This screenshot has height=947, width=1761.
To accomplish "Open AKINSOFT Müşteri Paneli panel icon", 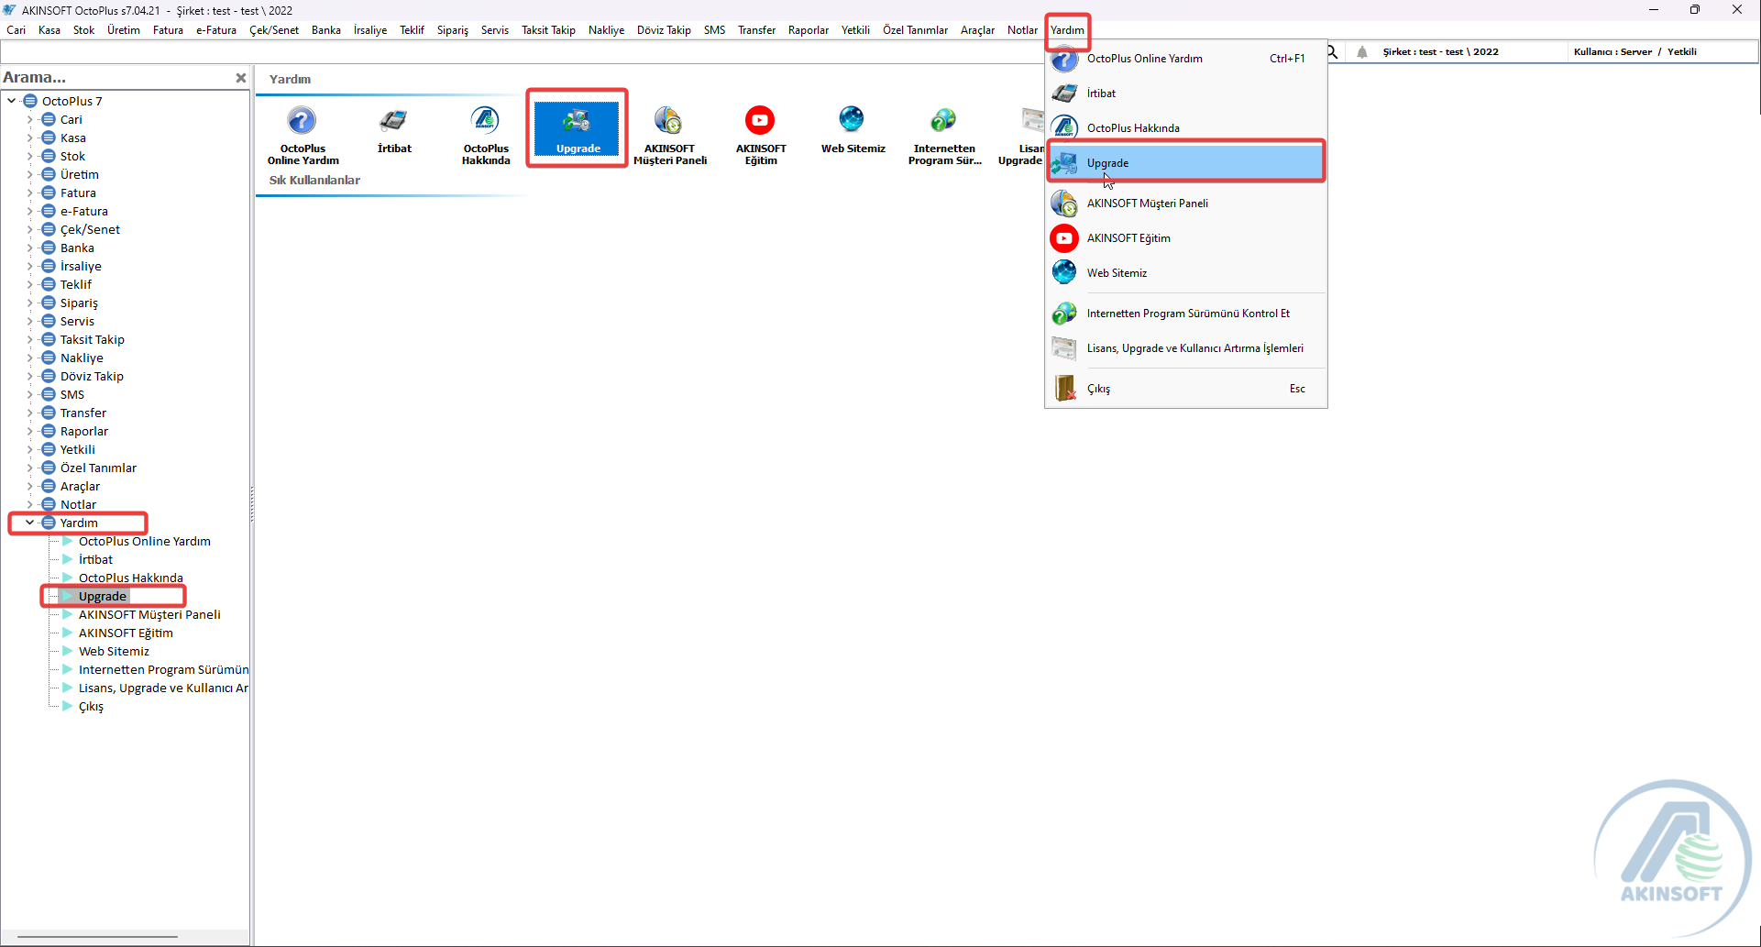I will pyautogui.click(x=670, y=134).
